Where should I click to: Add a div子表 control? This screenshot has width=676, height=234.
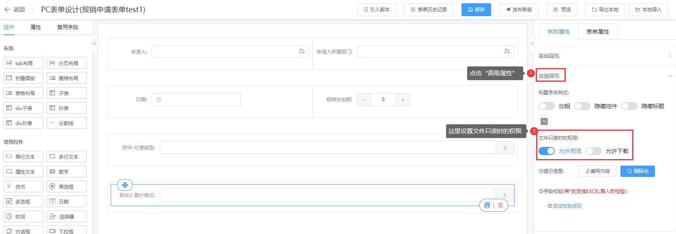coord(23,108)
